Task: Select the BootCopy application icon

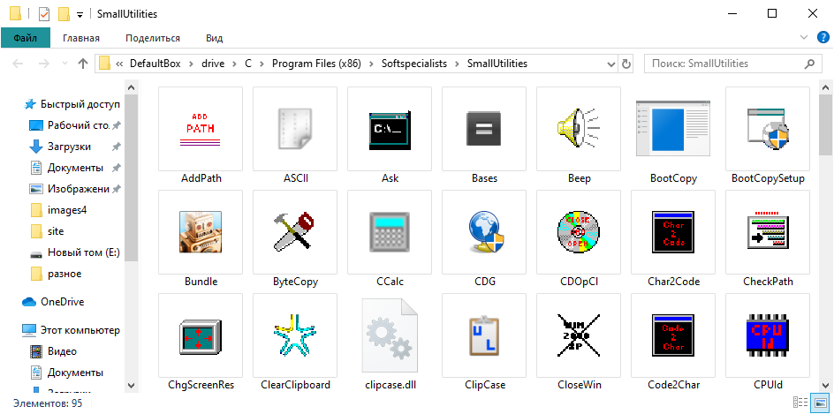Action: coord(673,129)
